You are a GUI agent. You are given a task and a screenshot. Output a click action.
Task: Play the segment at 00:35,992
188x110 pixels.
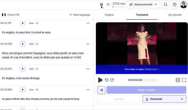(x=23, y=69)
